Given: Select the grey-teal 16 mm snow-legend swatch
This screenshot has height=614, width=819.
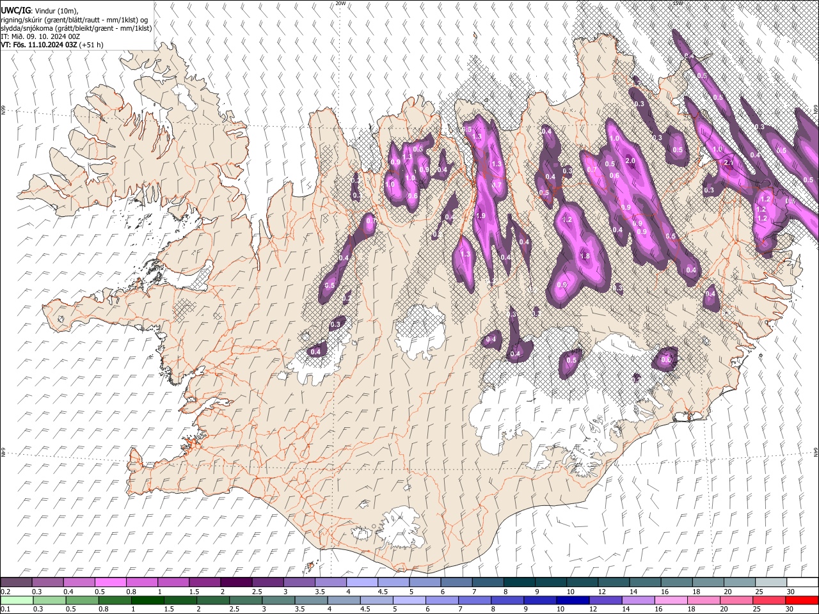Looking at the screenshot, I should [x=676, y=582].
